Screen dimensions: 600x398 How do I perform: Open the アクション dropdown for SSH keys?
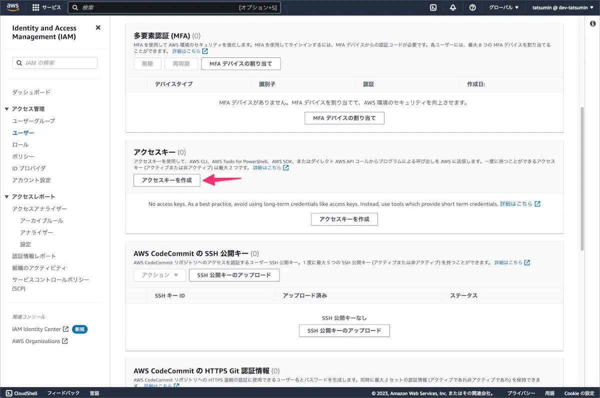pos(159,275)
